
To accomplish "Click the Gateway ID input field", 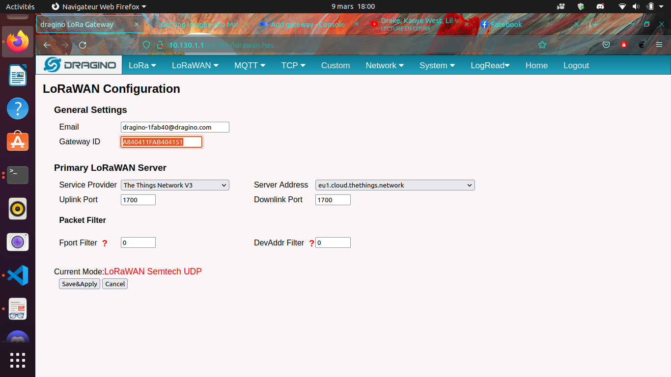I will (162, 142).
